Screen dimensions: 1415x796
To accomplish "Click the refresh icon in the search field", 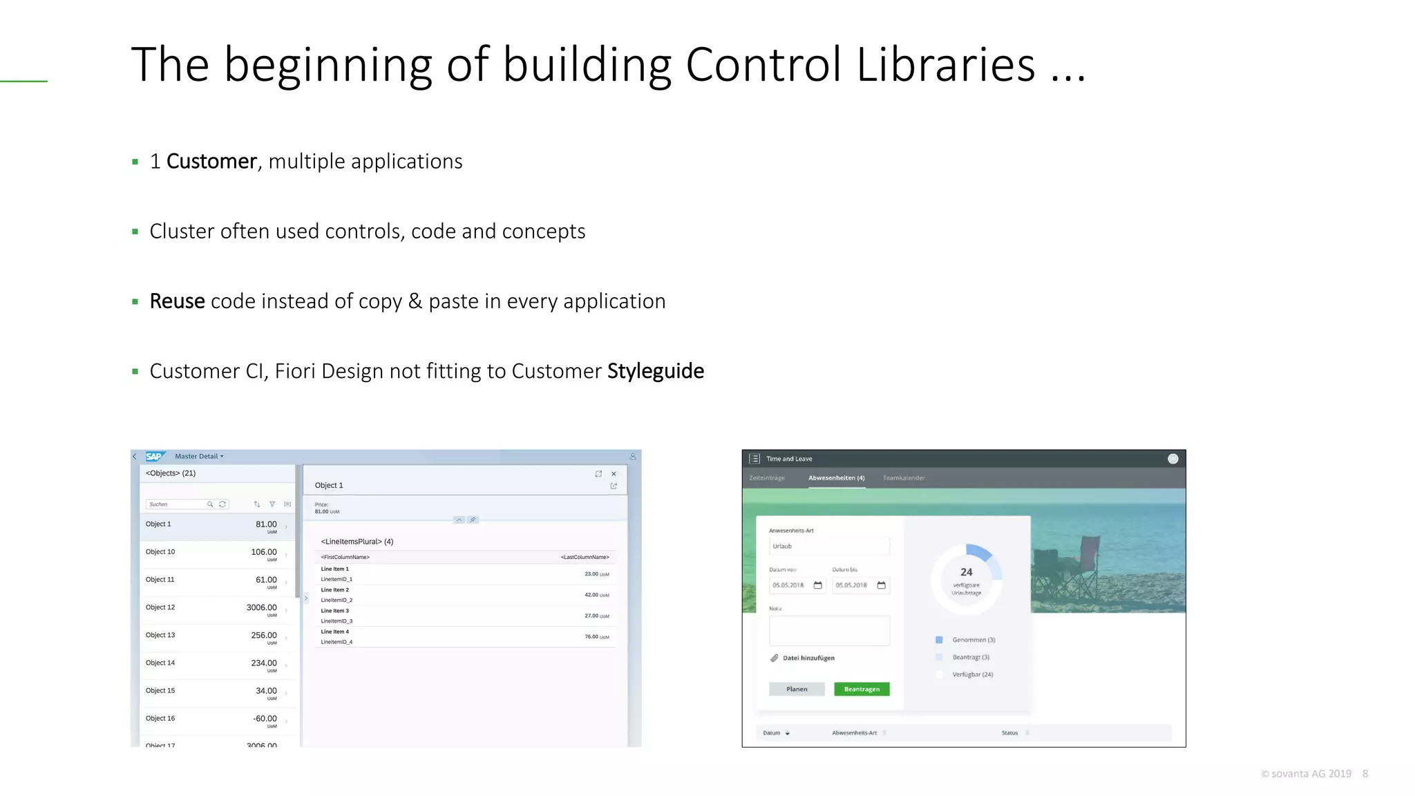I will 222,504.
